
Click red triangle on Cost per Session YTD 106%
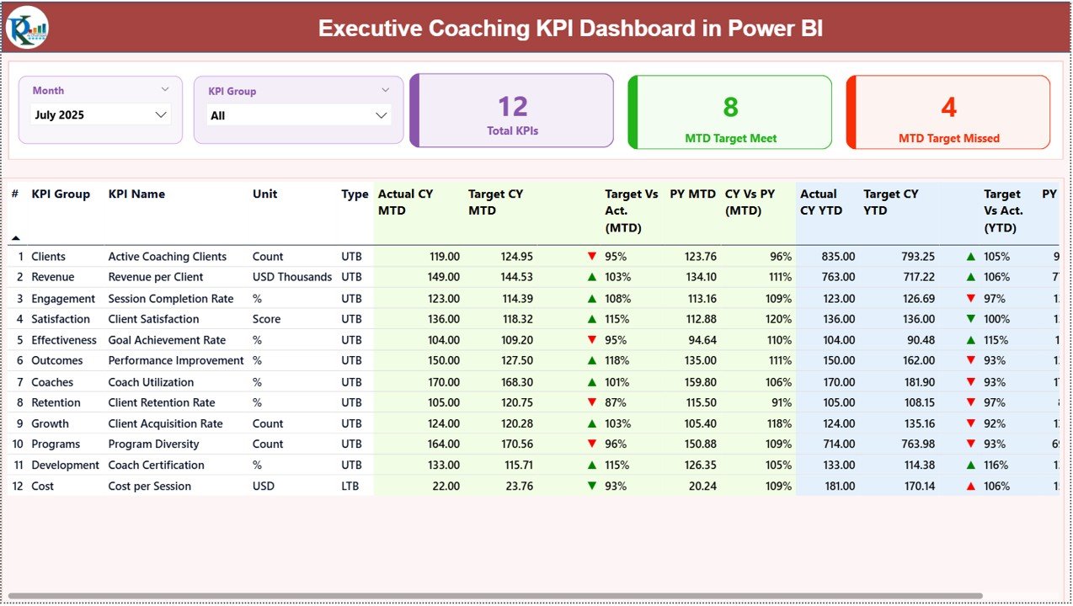point(970,486)
